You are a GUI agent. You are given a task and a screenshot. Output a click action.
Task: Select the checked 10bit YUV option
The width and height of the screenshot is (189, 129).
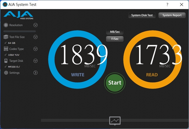[x=14, y=55]
